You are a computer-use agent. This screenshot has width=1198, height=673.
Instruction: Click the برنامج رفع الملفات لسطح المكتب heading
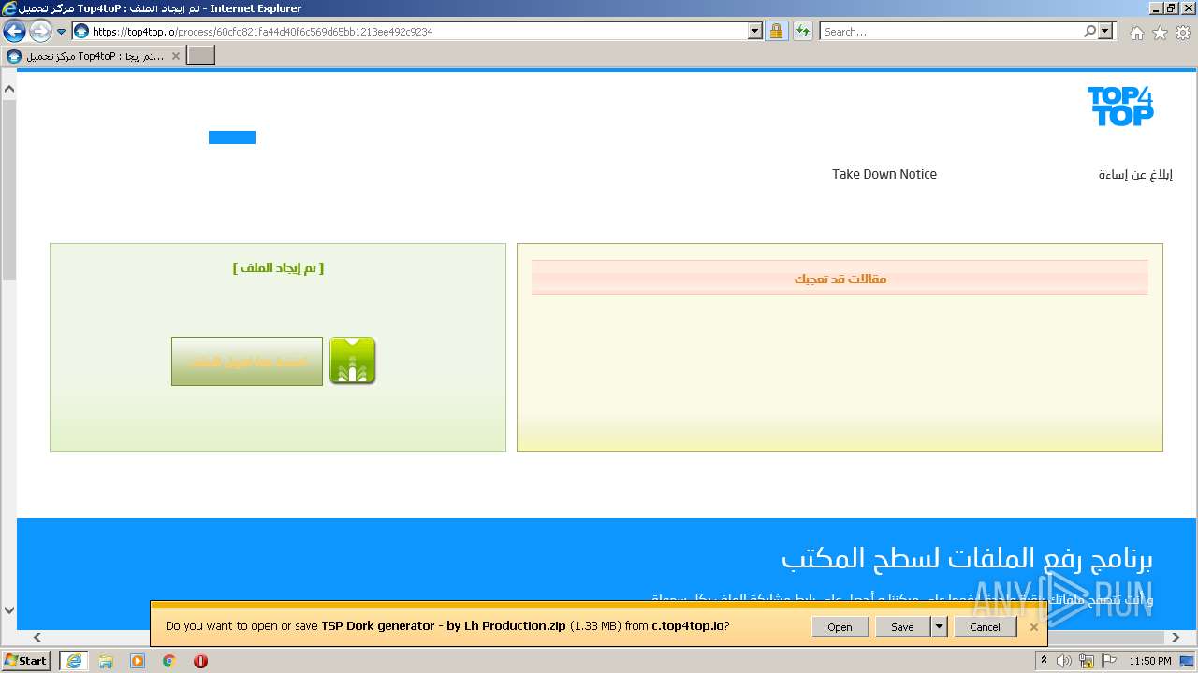tap(967, 559)
